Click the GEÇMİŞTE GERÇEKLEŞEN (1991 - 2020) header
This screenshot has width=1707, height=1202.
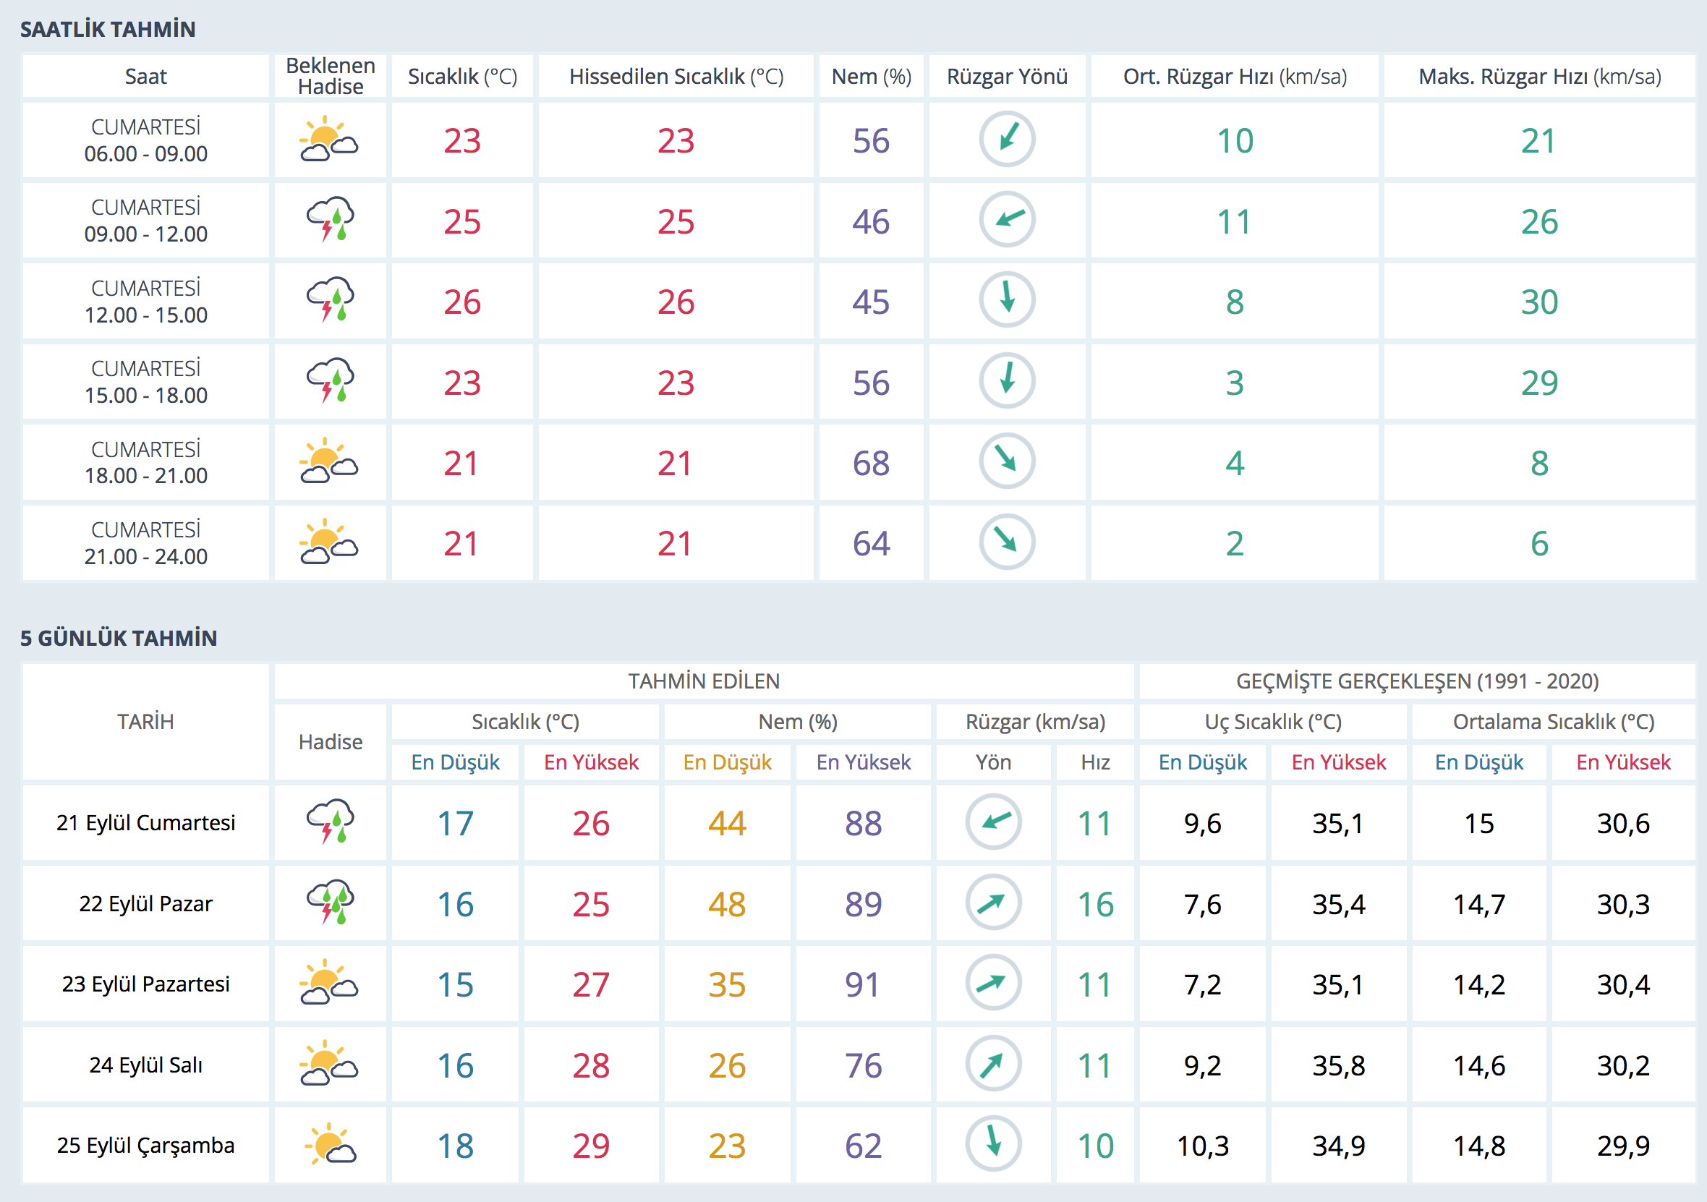1417,681
